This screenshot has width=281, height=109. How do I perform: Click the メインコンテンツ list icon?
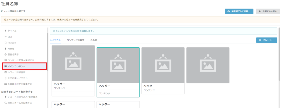click(5, 66)
